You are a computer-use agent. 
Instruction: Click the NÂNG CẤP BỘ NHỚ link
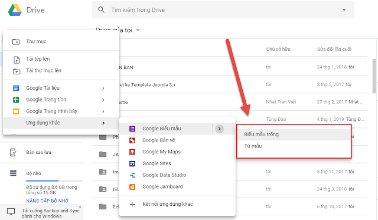coord(47,201)
